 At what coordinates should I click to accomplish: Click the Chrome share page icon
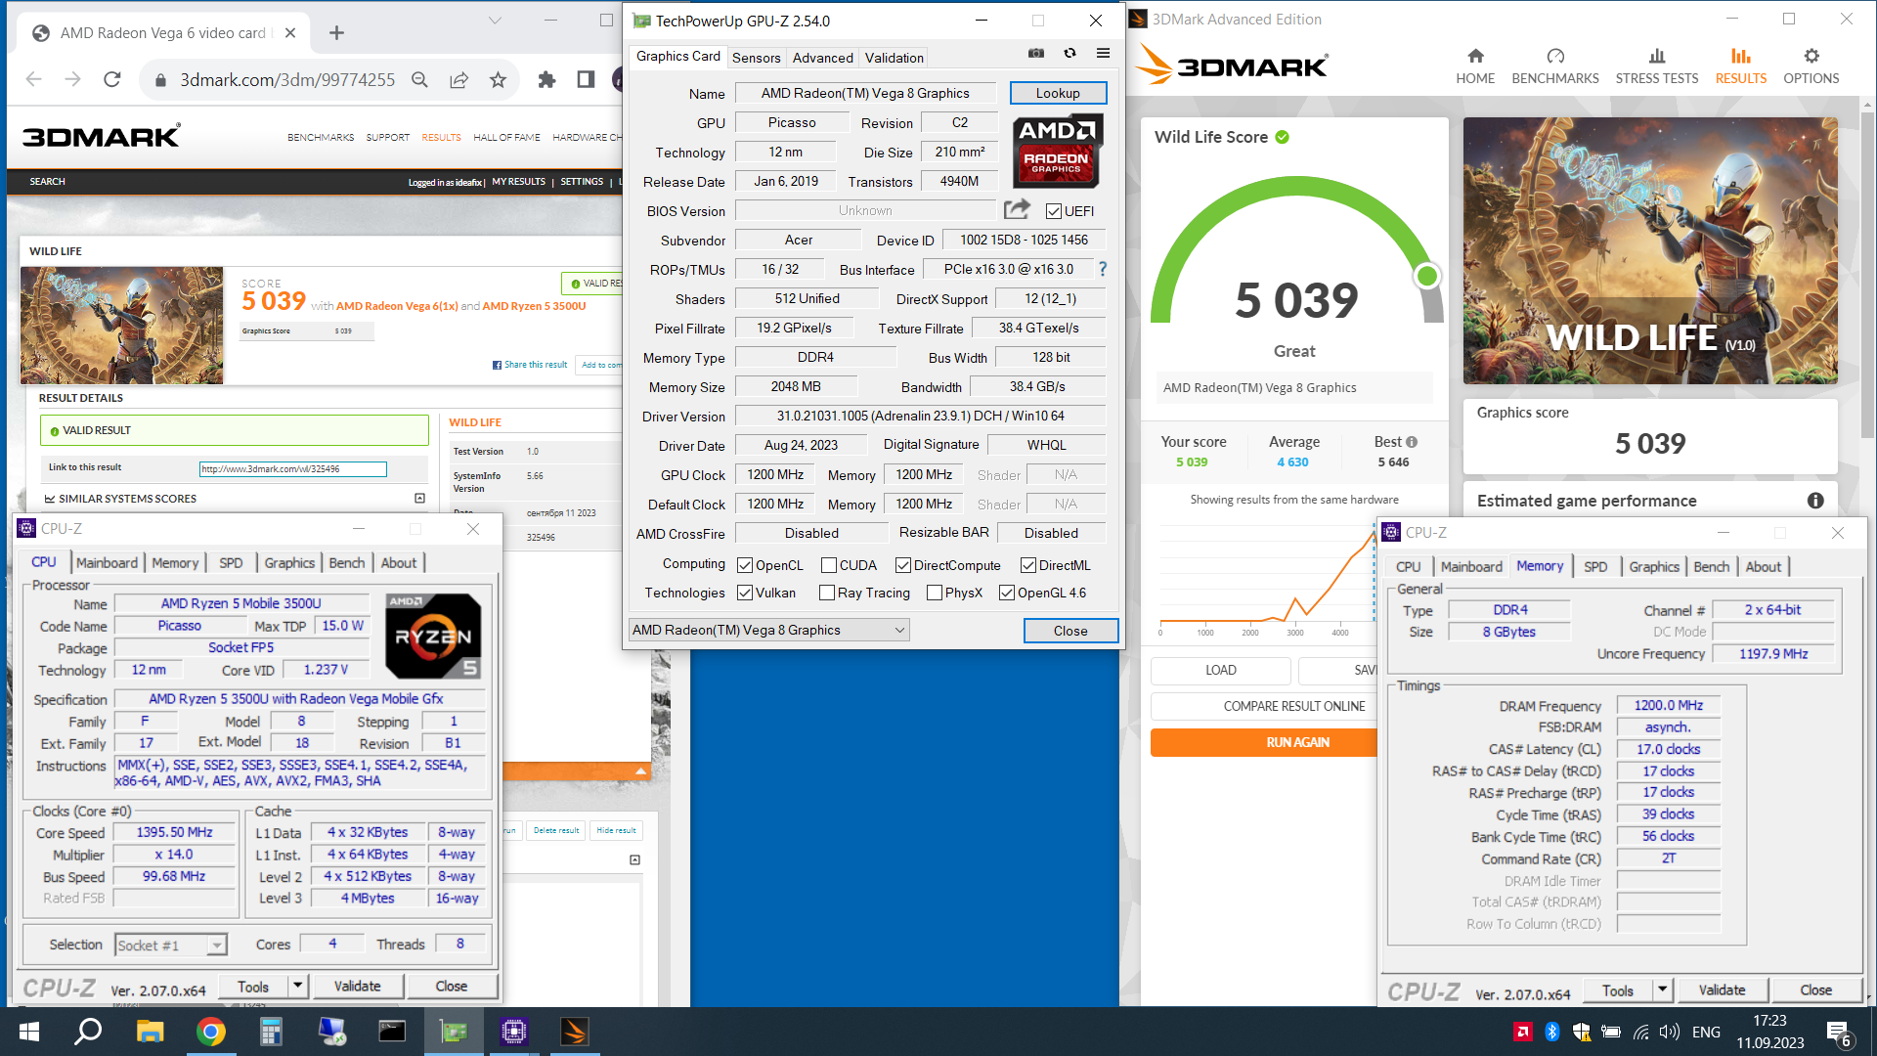(x=458, y=80)
